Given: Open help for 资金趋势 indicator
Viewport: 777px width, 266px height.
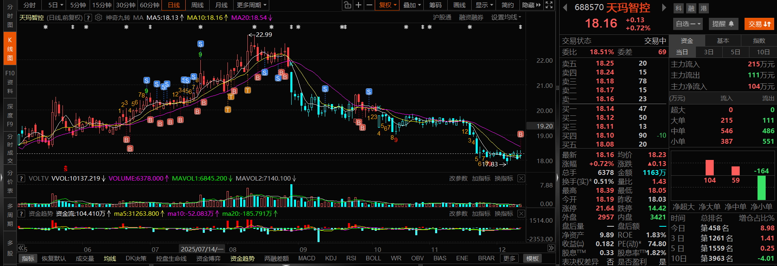Looking at the screenshot, I should pyautogui.click(x=21, y=213).
